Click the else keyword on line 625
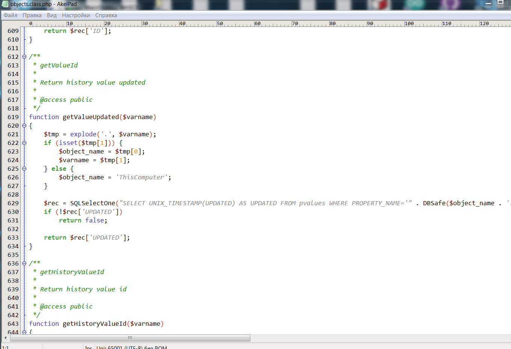This screenshot has width=511, height=349. [59, 169]
